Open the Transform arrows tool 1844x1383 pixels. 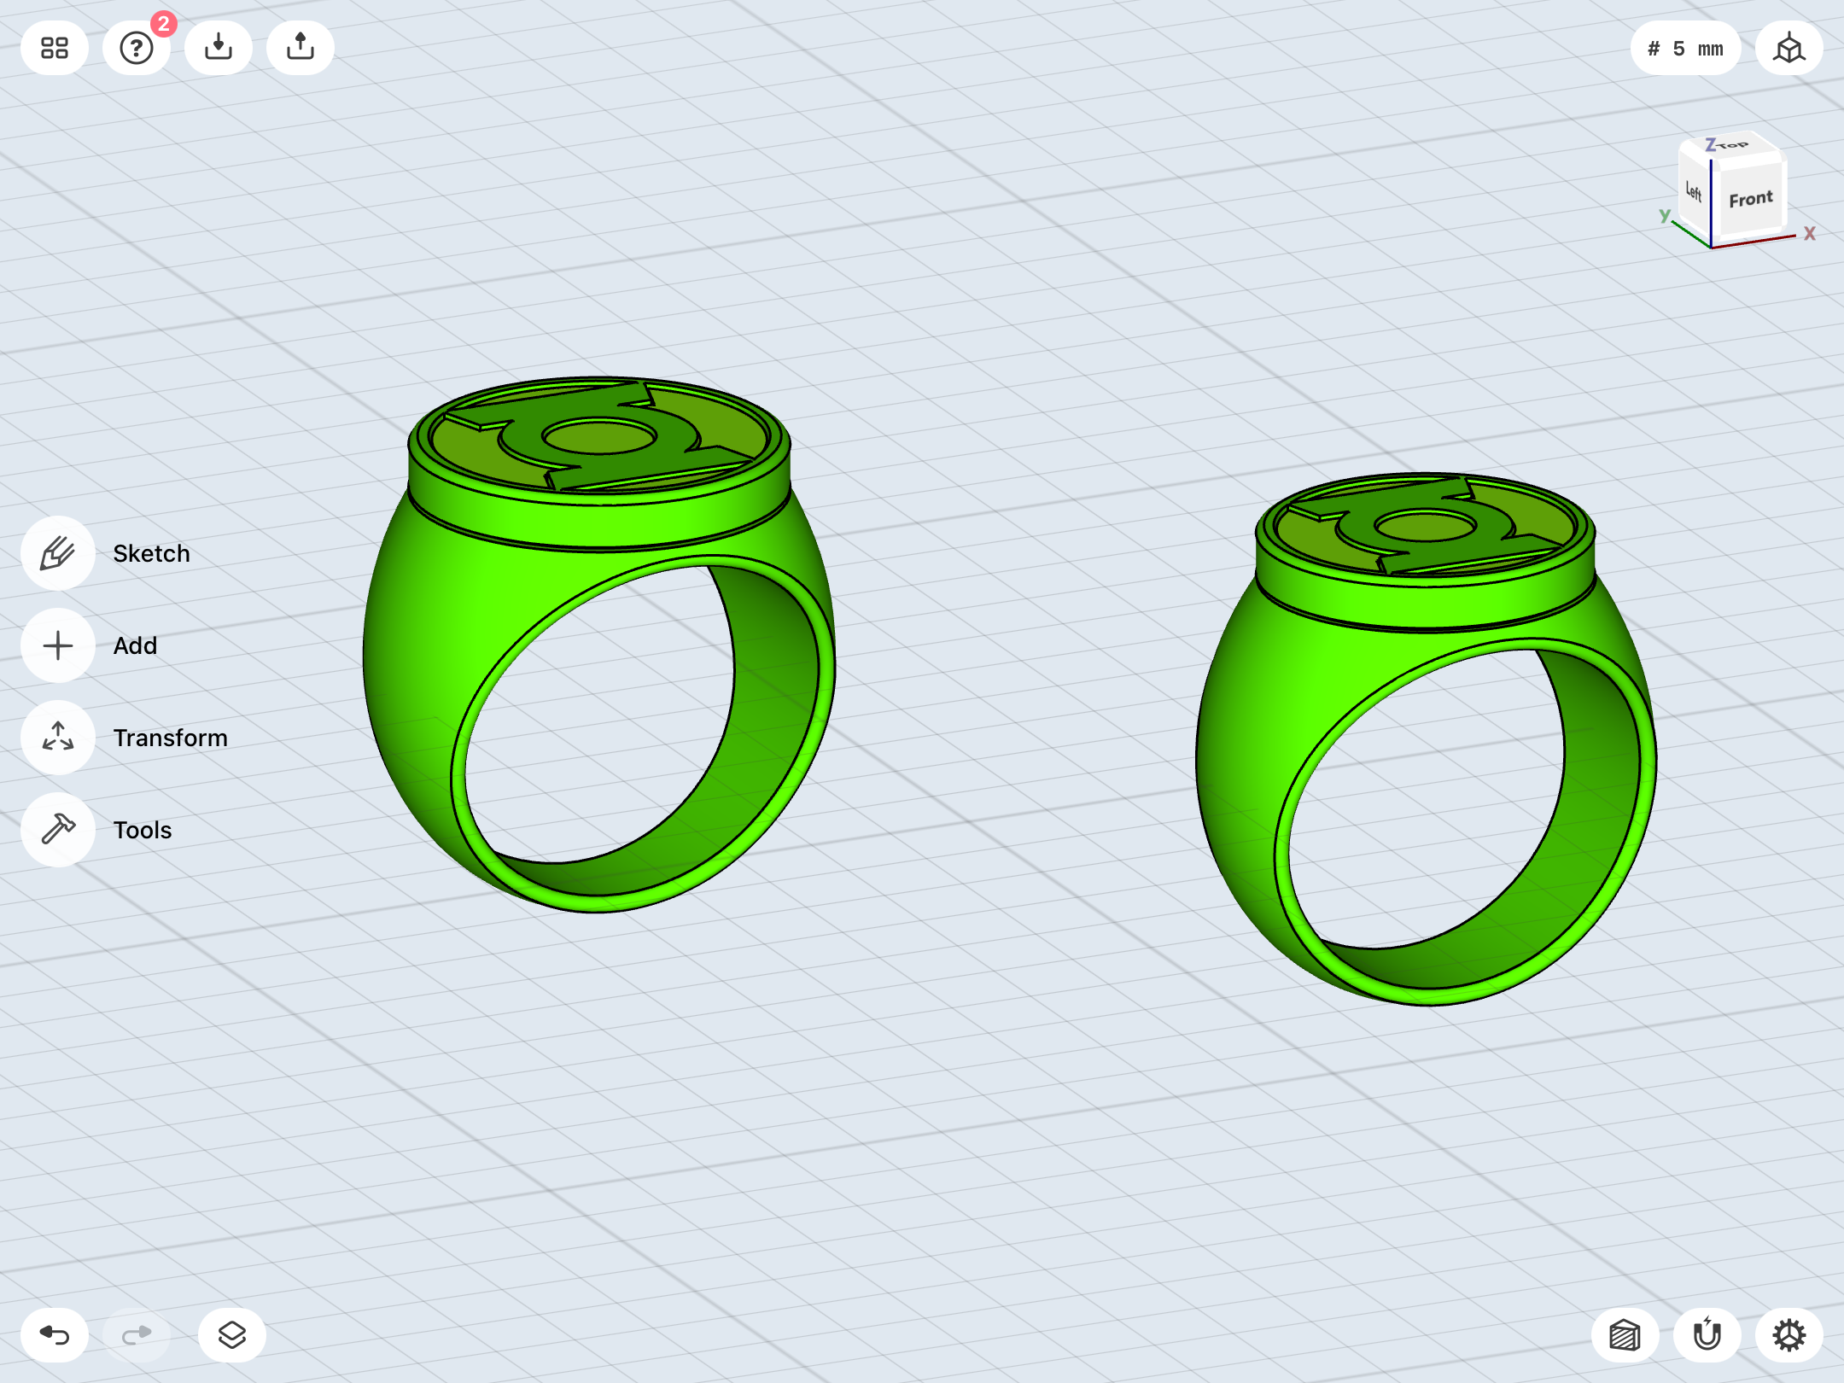pyautogui.click(x=58, y=738)
